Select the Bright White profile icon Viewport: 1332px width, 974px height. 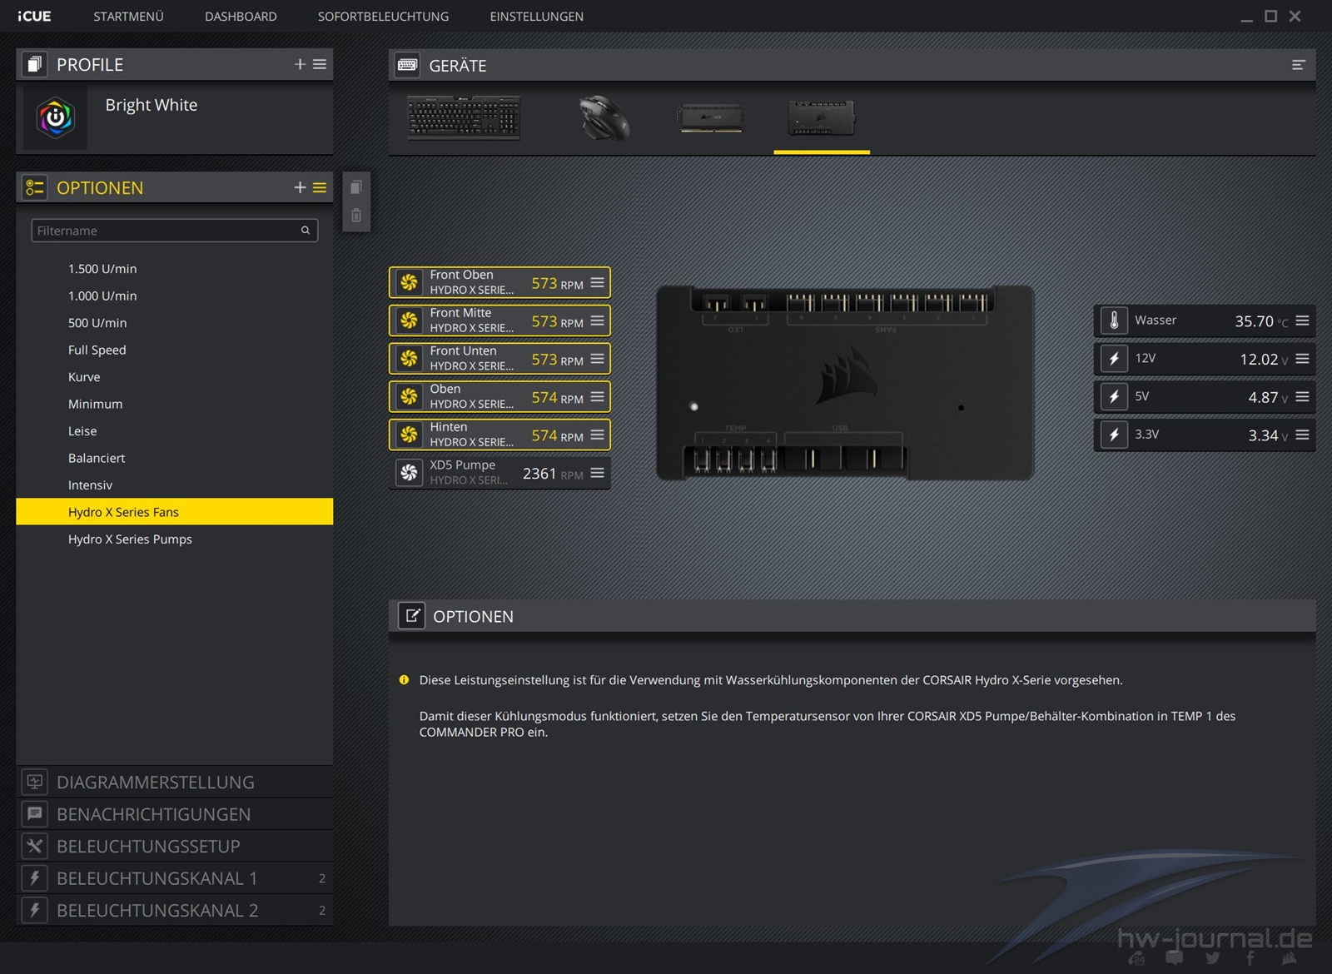[56, 118]
